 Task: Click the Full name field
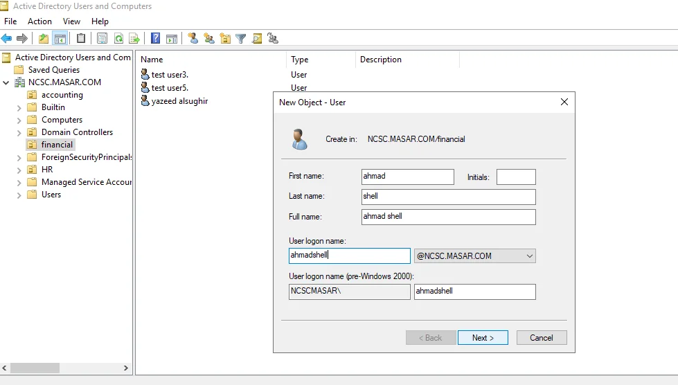click(448, 217)
